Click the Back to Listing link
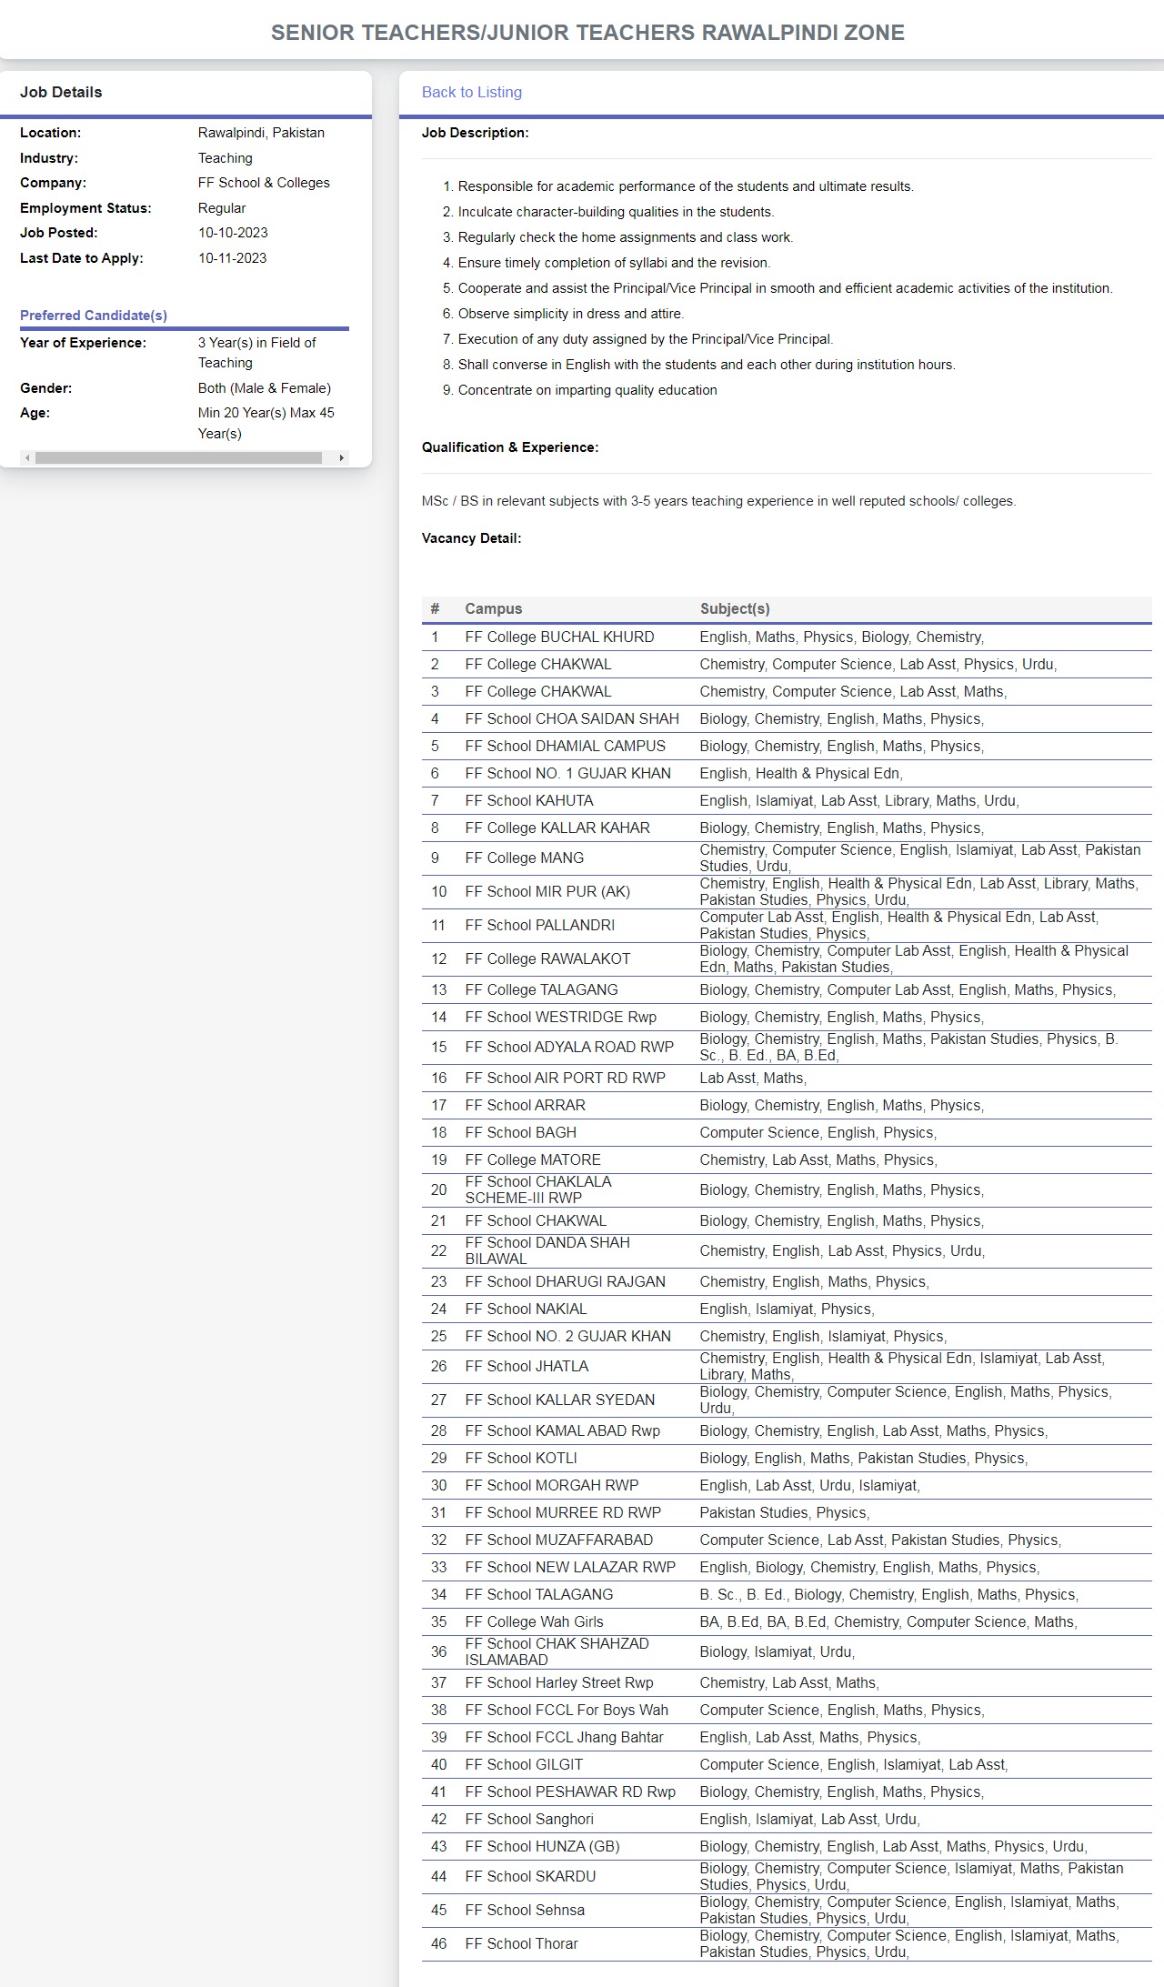This screenshot has width=1164, height=1987. 471,92
